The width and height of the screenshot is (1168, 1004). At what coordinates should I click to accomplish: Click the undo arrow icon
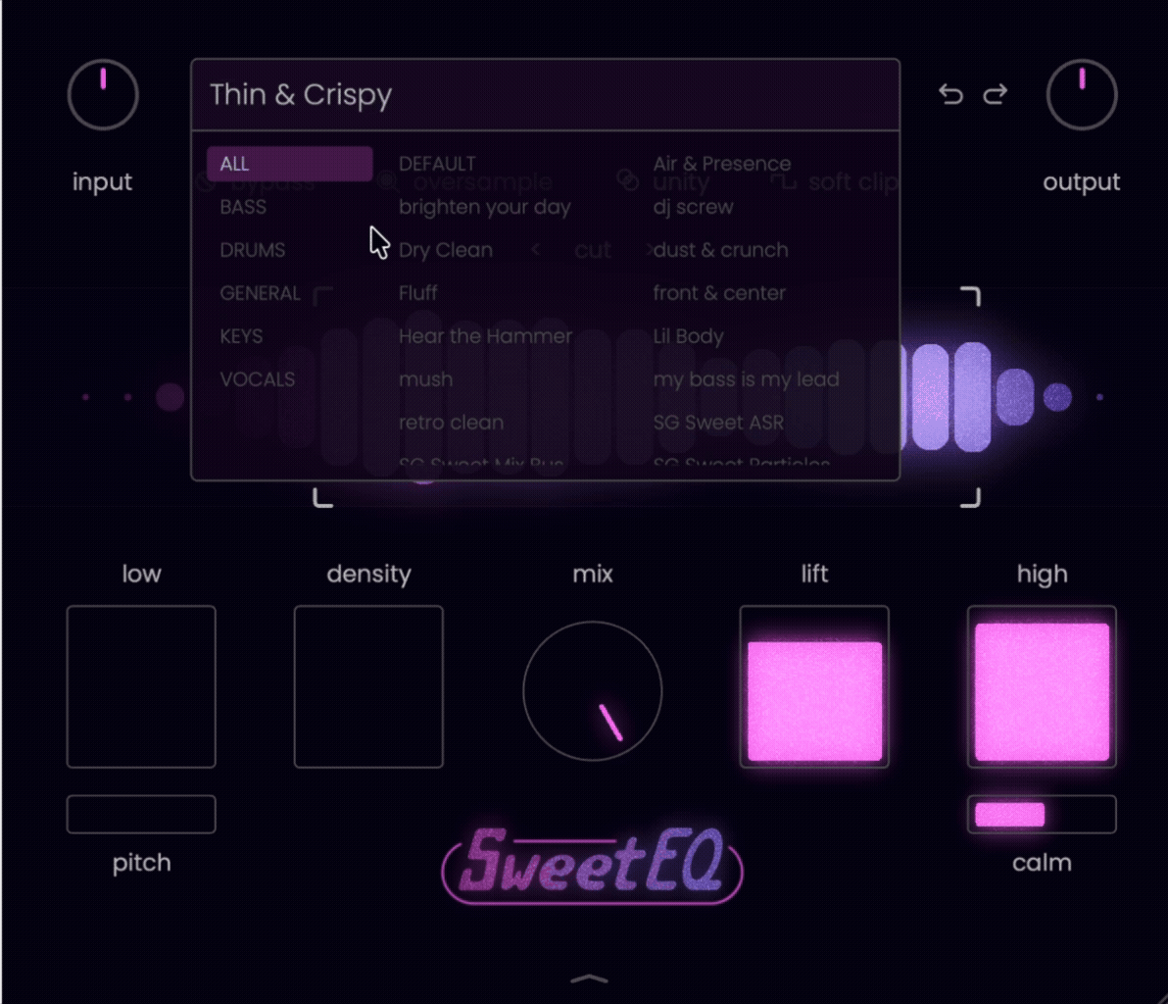(x=950, y=95)
